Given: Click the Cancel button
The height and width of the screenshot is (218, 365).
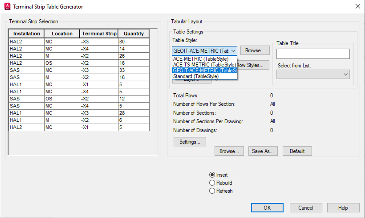Looking at the screenshot, I should coord(306,208).
